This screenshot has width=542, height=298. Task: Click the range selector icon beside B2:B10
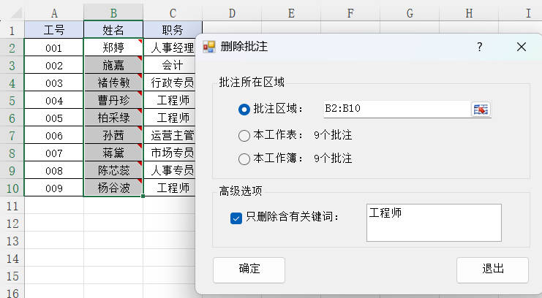click(x=481, y=109)
